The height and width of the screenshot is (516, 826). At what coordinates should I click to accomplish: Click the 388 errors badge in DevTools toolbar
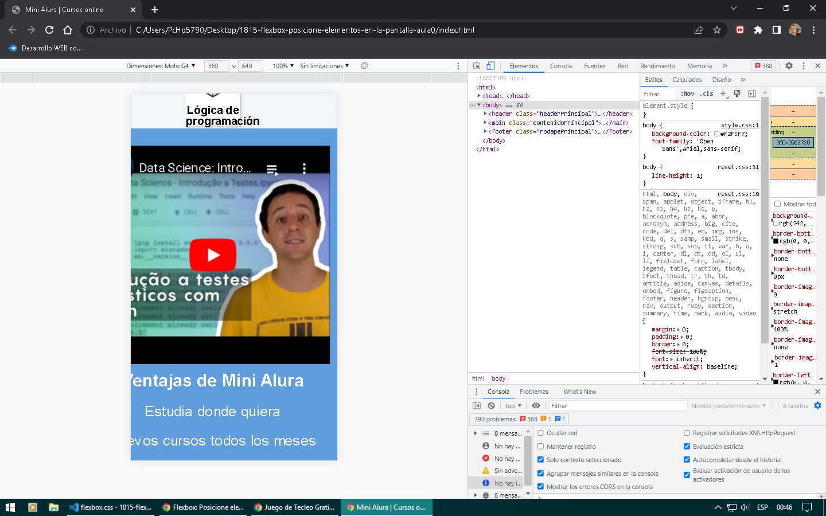click(x=763, y=66)
